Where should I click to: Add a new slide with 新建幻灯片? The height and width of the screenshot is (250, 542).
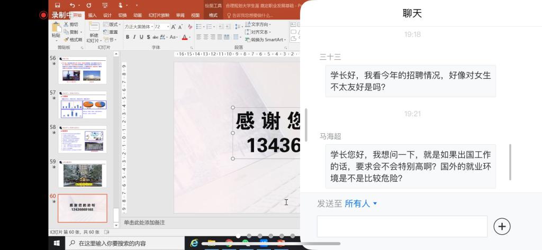coord(94,33)
